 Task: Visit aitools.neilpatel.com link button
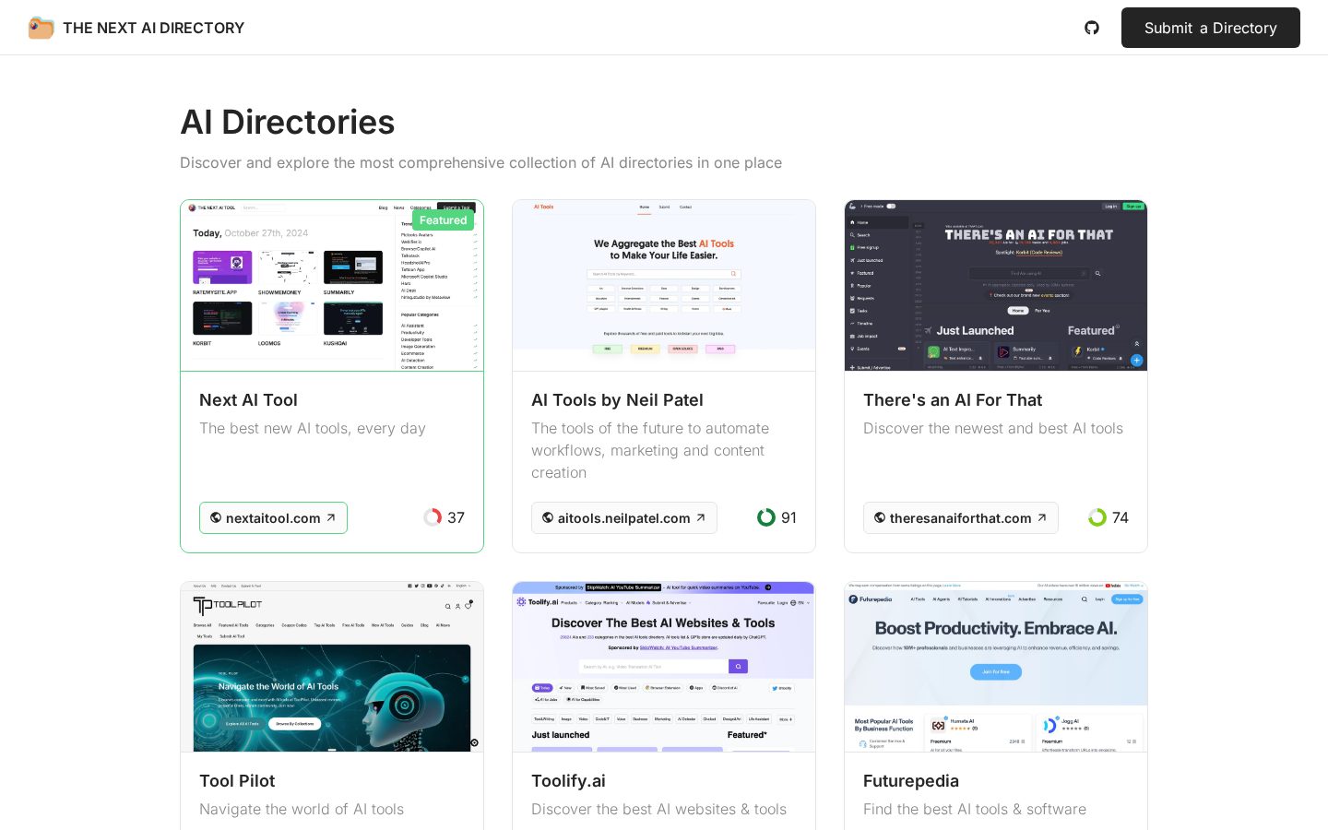624,518
